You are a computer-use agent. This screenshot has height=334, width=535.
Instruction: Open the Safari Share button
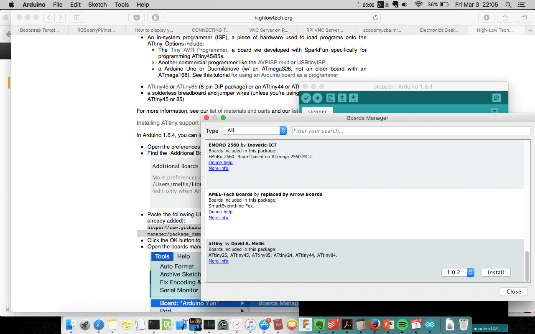505,18
